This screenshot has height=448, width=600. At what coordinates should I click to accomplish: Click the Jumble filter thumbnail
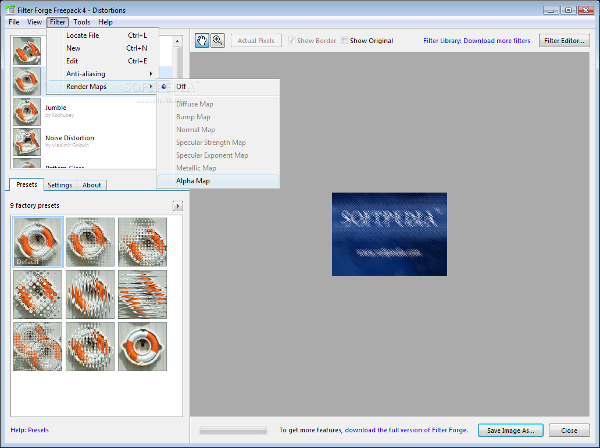[27, 112]
